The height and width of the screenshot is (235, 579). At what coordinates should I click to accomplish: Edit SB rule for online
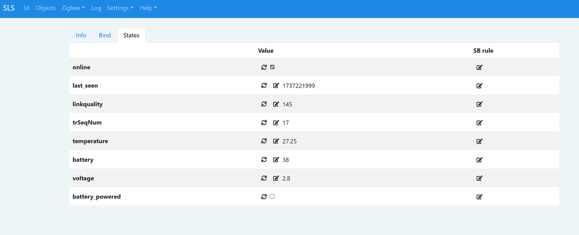(x=479, y=67)
